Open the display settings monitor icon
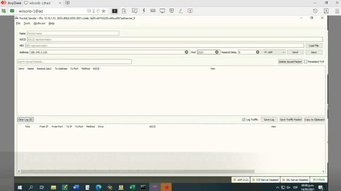Image resolution: width=341 pixels, height=191 pixels. click(x=162, y=11)
